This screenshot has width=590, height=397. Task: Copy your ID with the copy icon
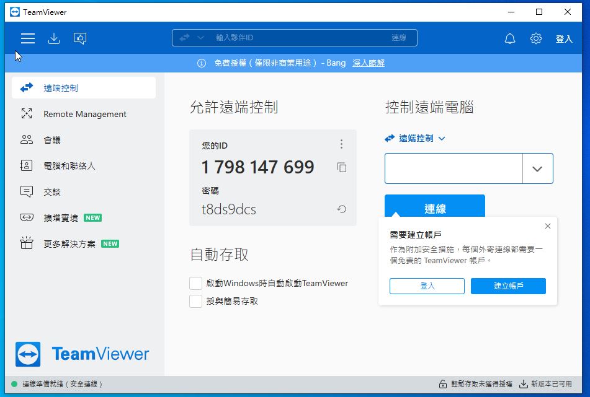pyautogui.click(x=342, y=167)
